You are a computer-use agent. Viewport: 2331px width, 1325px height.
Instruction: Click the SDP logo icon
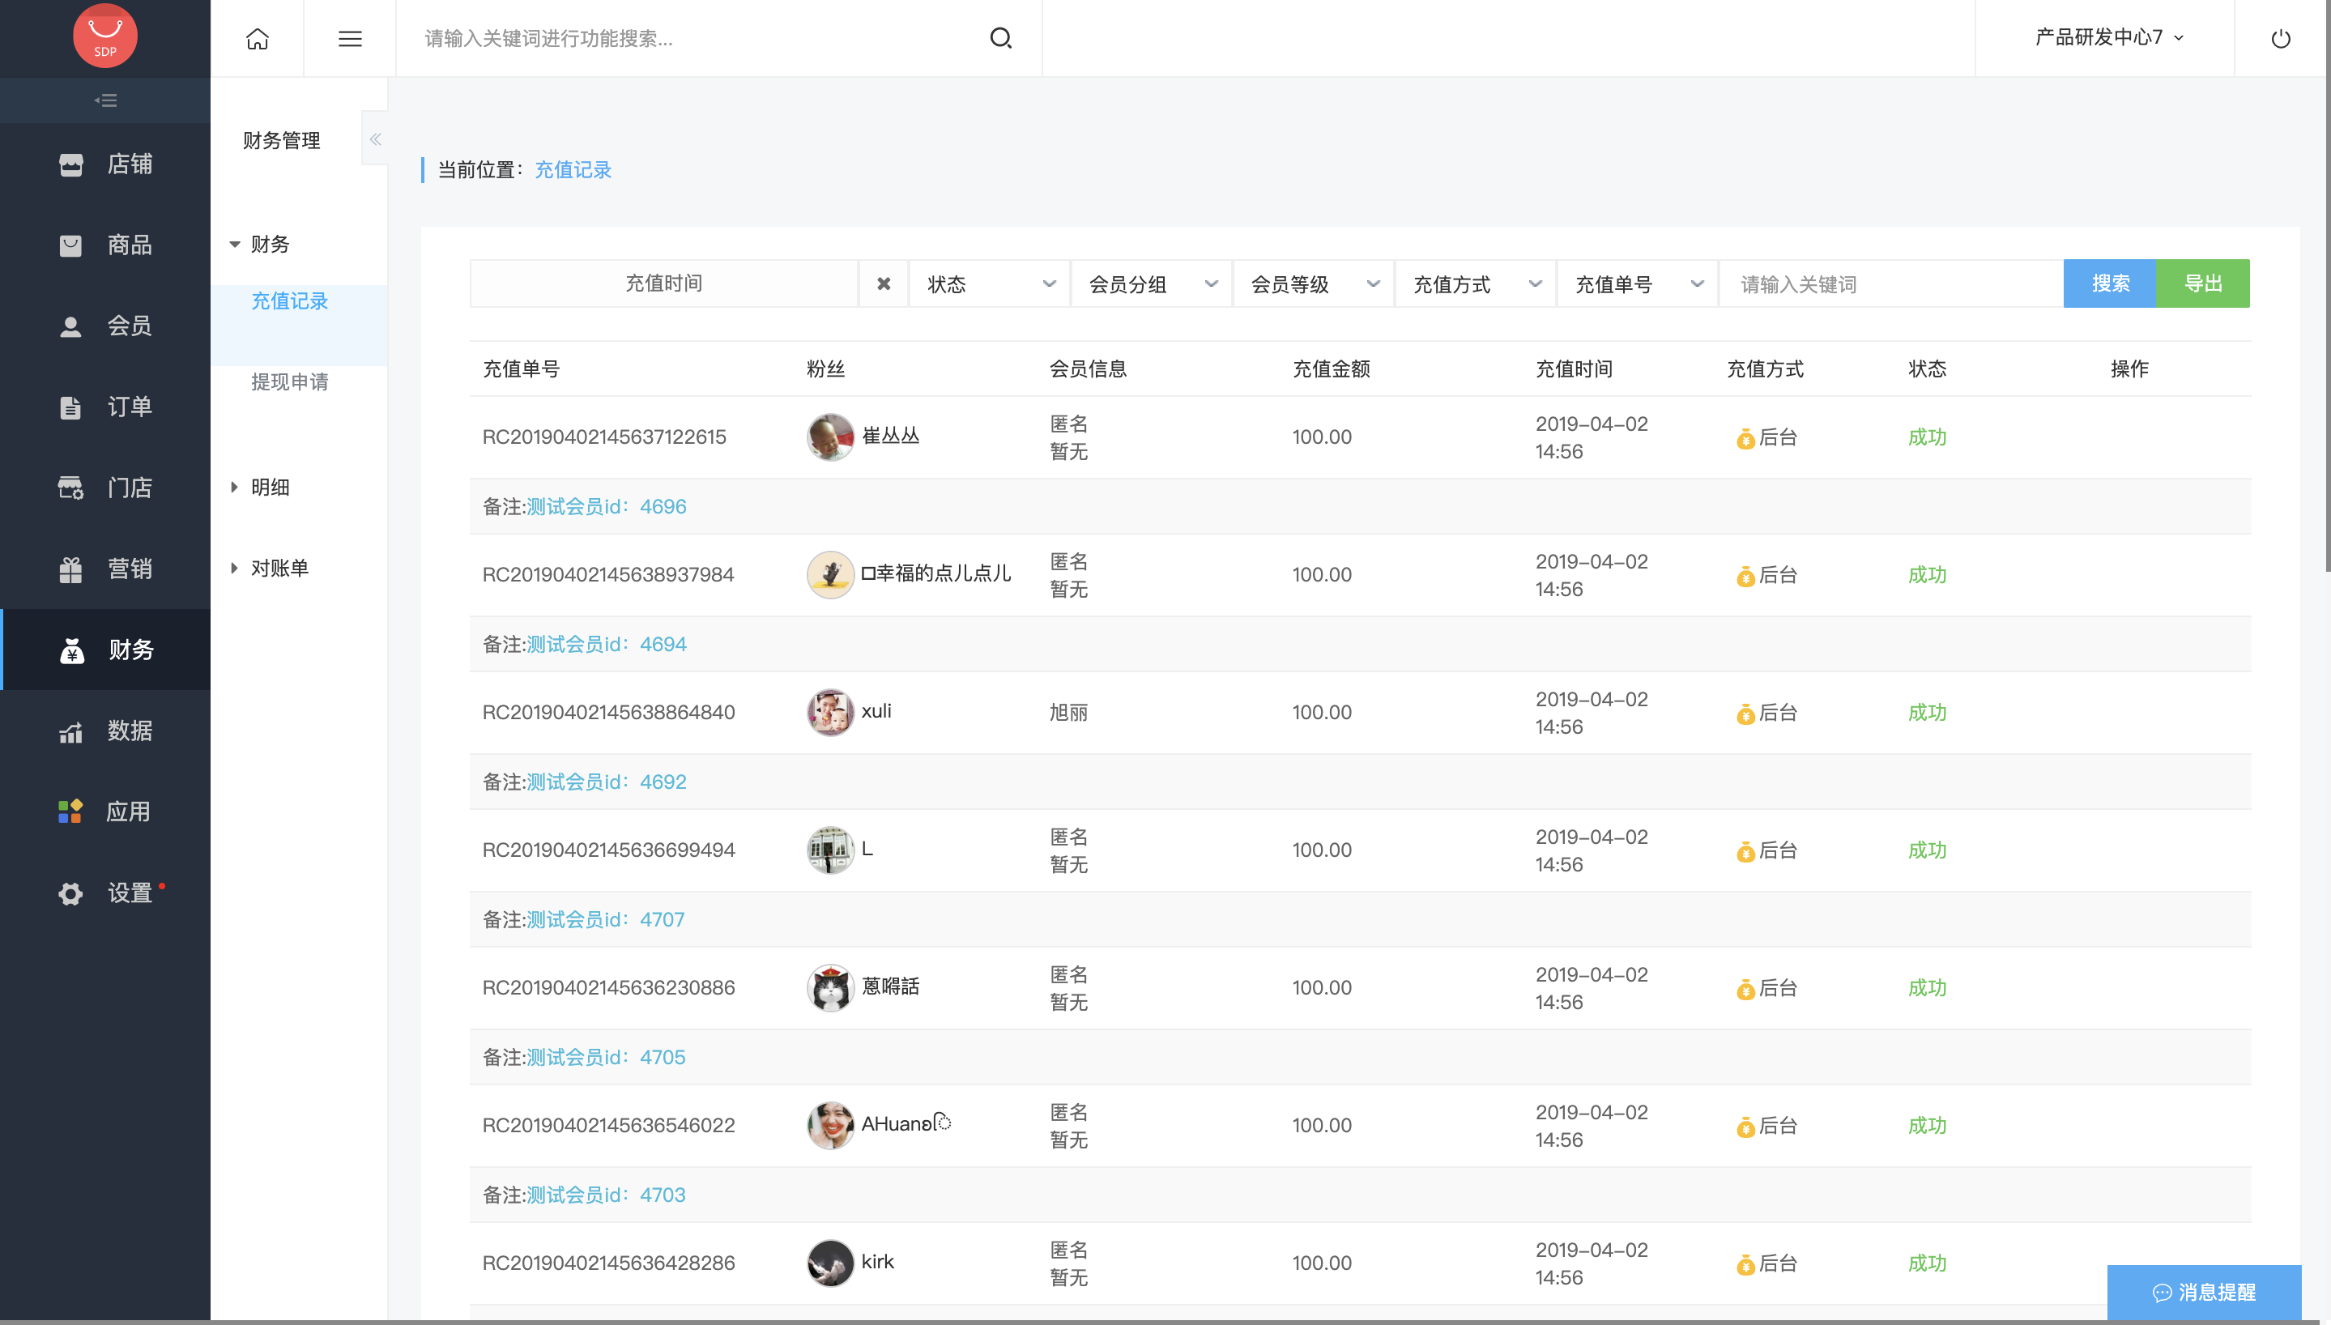point(104,36)
